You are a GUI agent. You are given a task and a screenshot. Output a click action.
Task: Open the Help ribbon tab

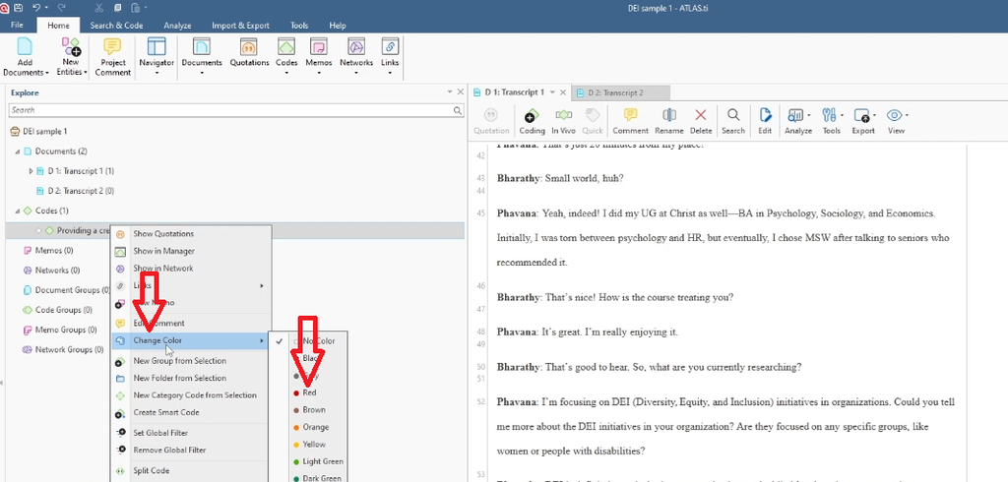[x=338, y=26]
